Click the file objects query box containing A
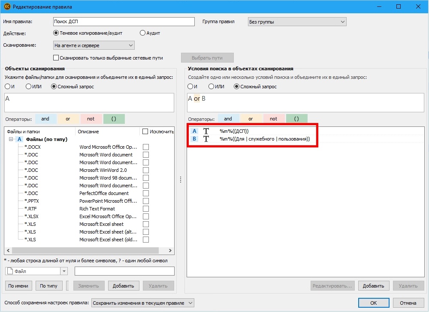The width and height of the screenshot is (429, 312). pos(89,103)
